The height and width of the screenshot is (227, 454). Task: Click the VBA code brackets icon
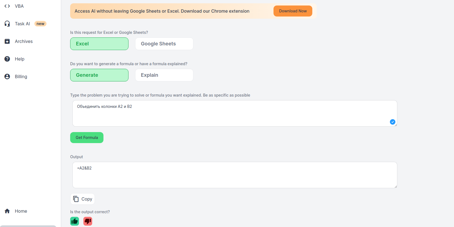point(7,6)
